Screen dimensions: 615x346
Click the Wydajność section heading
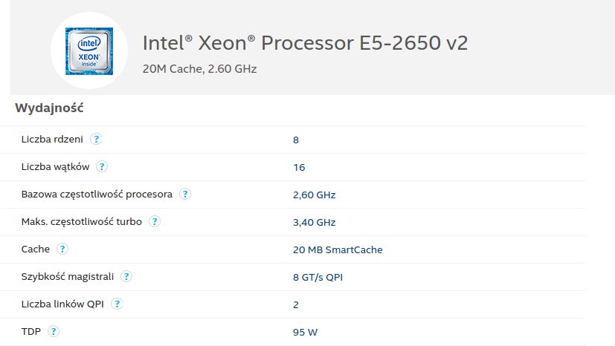49,108
